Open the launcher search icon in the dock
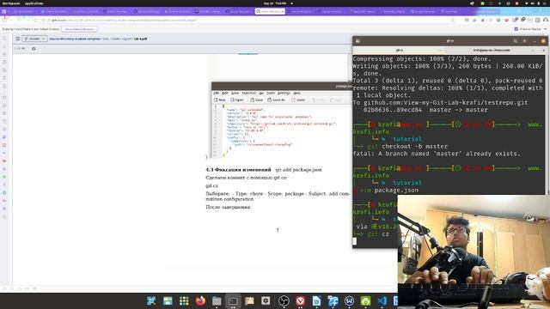This screenshot has width=550, height=309. tap(151, 301)
